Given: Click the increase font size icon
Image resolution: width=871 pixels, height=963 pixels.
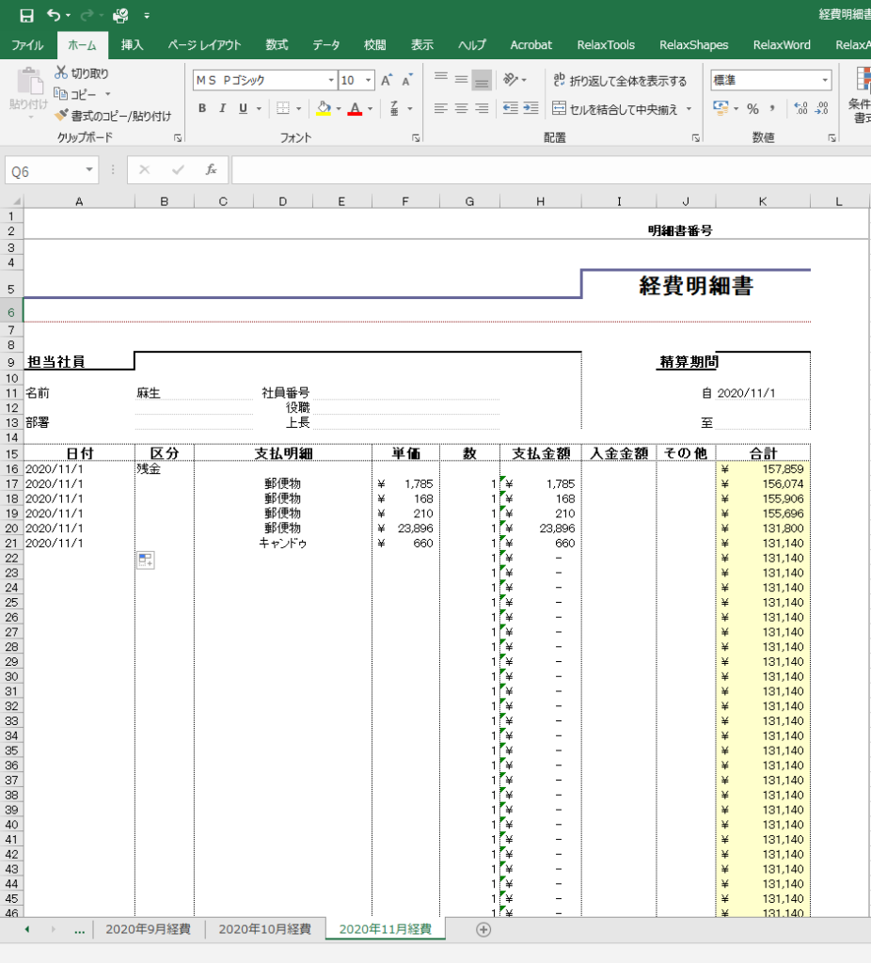Looking at the screenshot, I should click(387, 81).
